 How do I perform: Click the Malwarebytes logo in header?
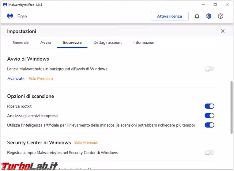tap(10, 16)
